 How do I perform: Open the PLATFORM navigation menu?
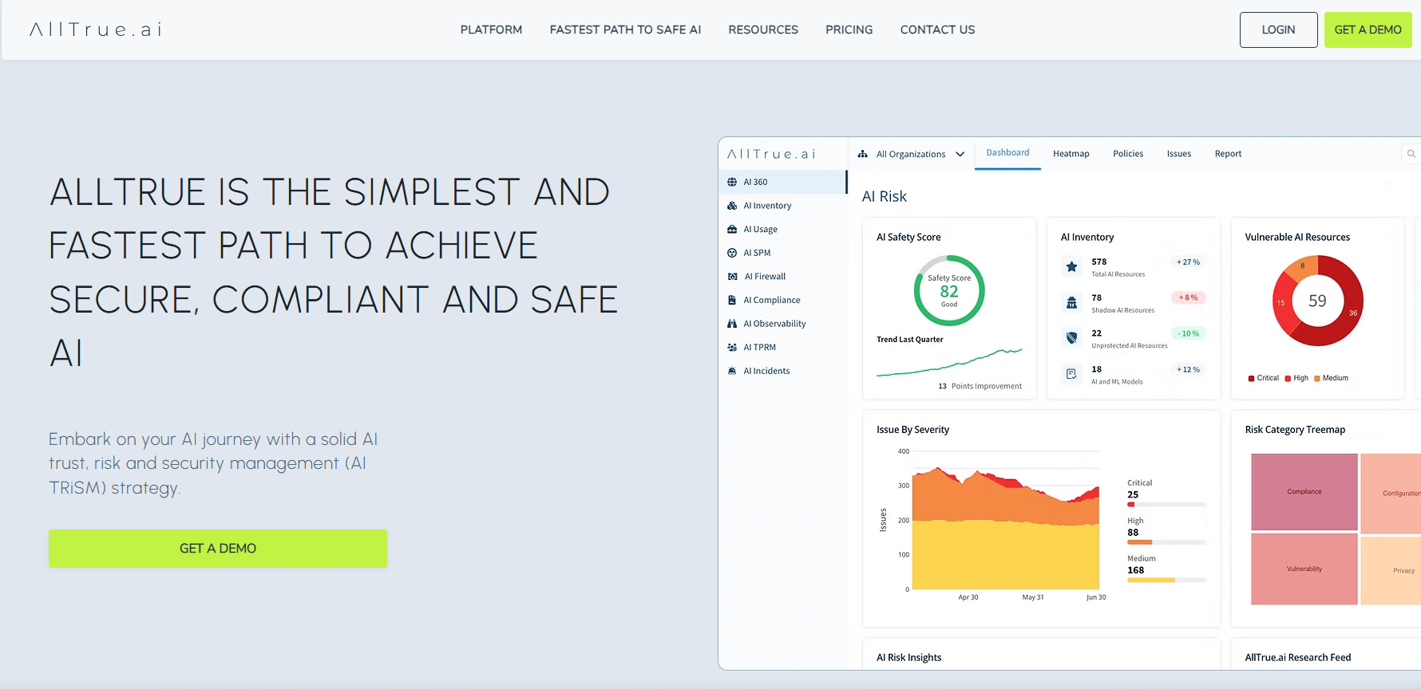tap(491, 30)
